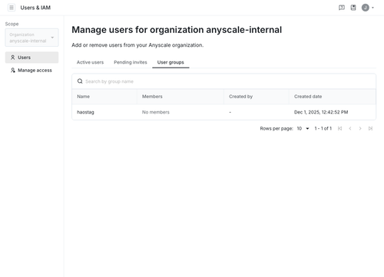The image size is (384, 277).
Task: Open the user avatar menu
Action: tap(366, 8)
